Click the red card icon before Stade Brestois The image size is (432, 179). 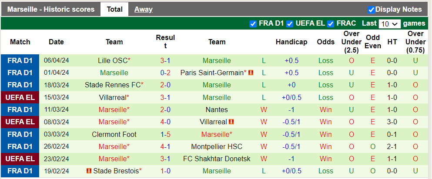tap(89, 171)
